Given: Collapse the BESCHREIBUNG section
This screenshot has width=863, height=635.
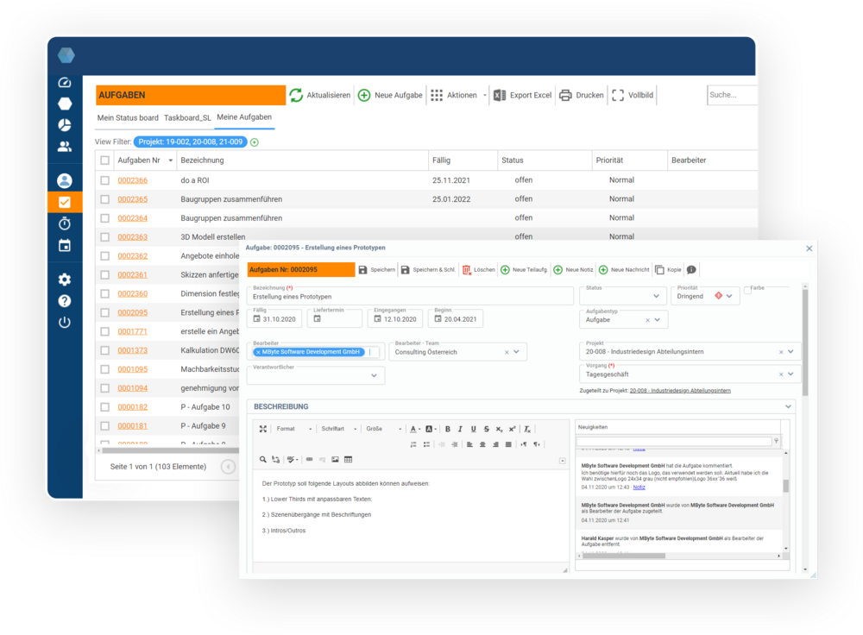Looking at the screenshot, I should (788, 406).
